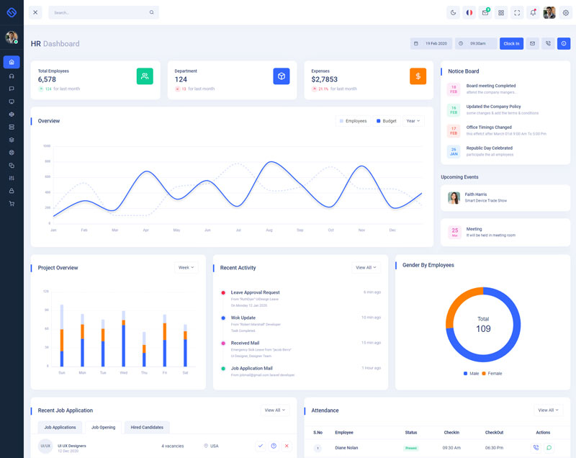The image size is (576, 458).
Task: Approve the UI UX Designers application with the checkmark
Action: 261,446
